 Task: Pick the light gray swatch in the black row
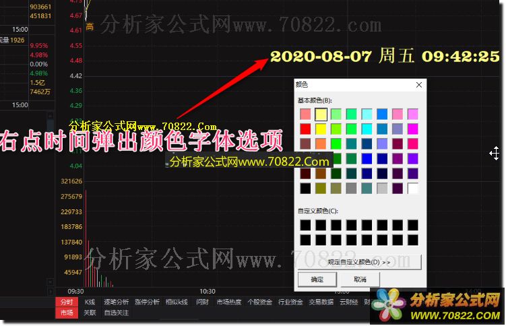382,189
